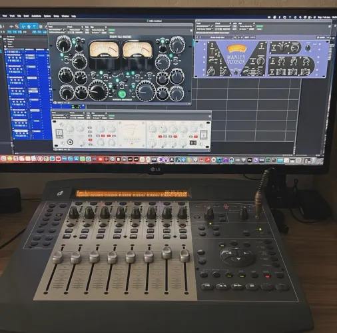Click the Avalon logo under the meter
The height and width of the screenshot is (333, 337).
point(132,139)
